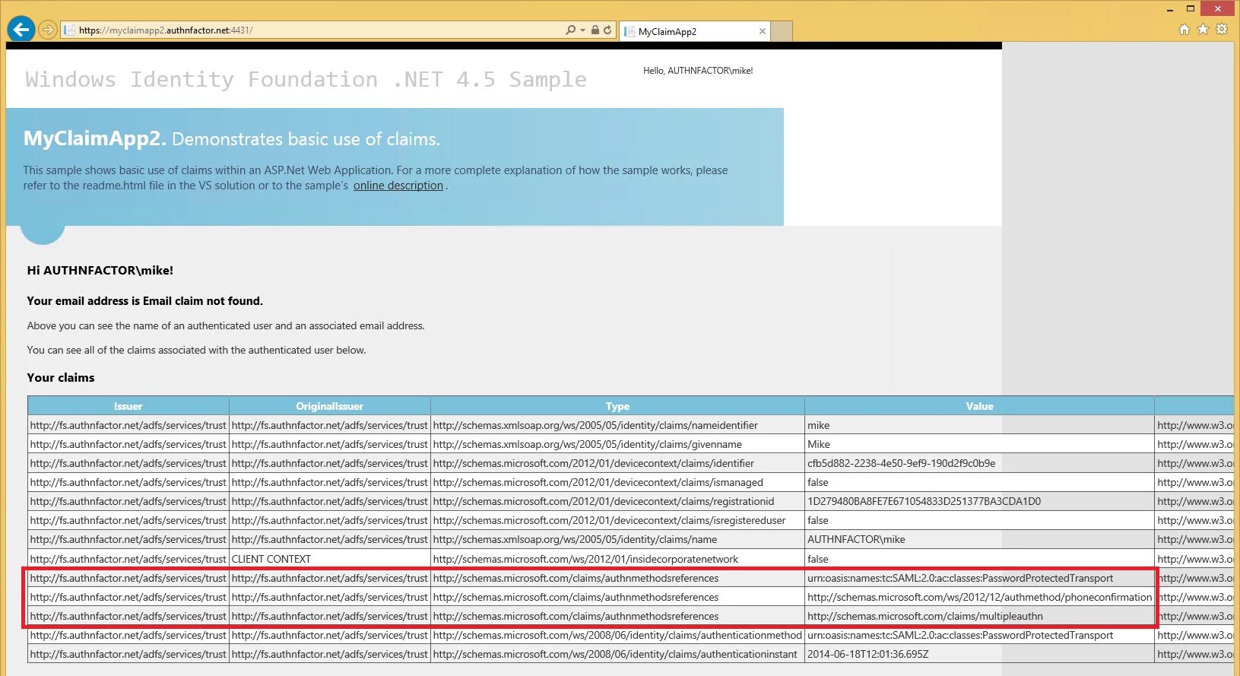Select the cfb5d882-2238-4e50 device ID value
Screen dimensions: 1240x676
pos(979,463)
